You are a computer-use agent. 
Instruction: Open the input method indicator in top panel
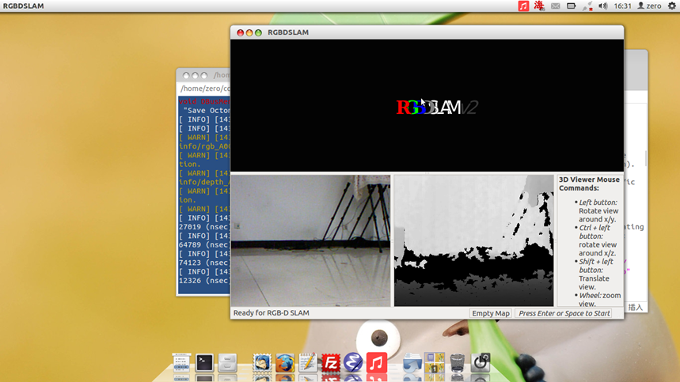[x=539, y=6]
